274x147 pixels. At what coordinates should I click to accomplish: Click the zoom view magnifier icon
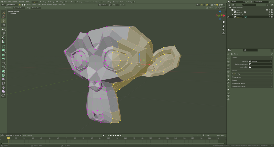point(224,22)
